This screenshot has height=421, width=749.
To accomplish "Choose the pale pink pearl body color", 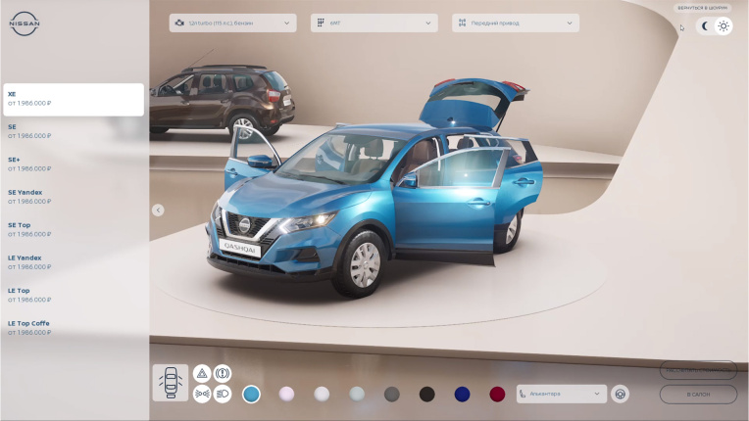I will 286,395.
